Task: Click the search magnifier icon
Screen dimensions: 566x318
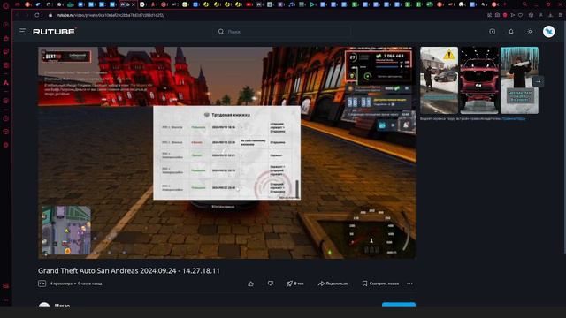Action: tap(221, 32)
